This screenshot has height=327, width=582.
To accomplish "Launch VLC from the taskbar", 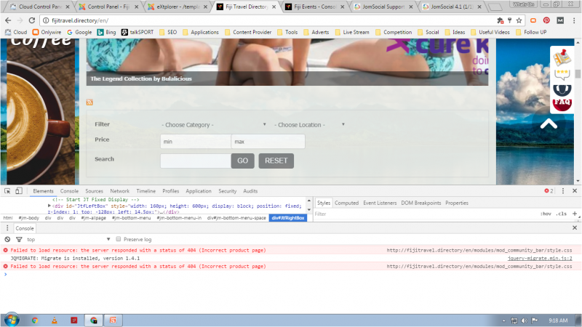I will (54, 320).
